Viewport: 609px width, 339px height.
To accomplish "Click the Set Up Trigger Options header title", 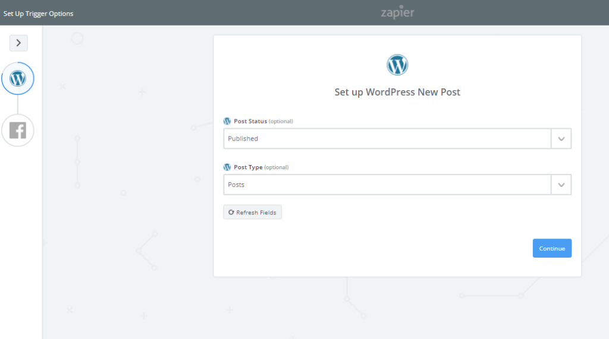I will 39,14.
